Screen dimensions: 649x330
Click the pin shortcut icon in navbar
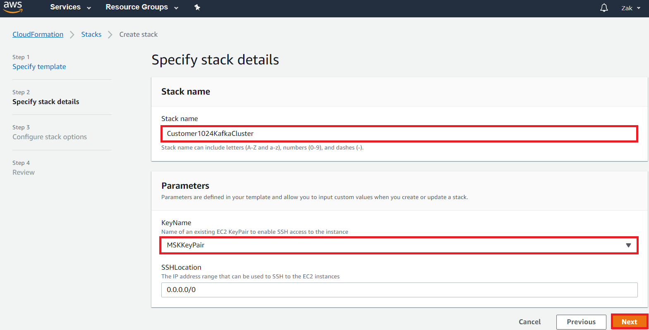[197, 7]
